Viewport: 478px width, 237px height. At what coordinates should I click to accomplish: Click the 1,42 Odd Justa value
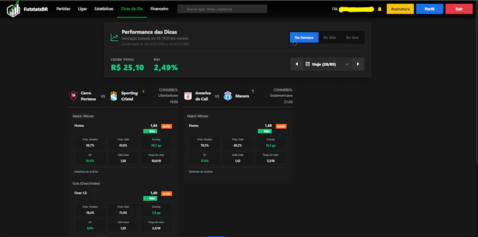(237, 160)
